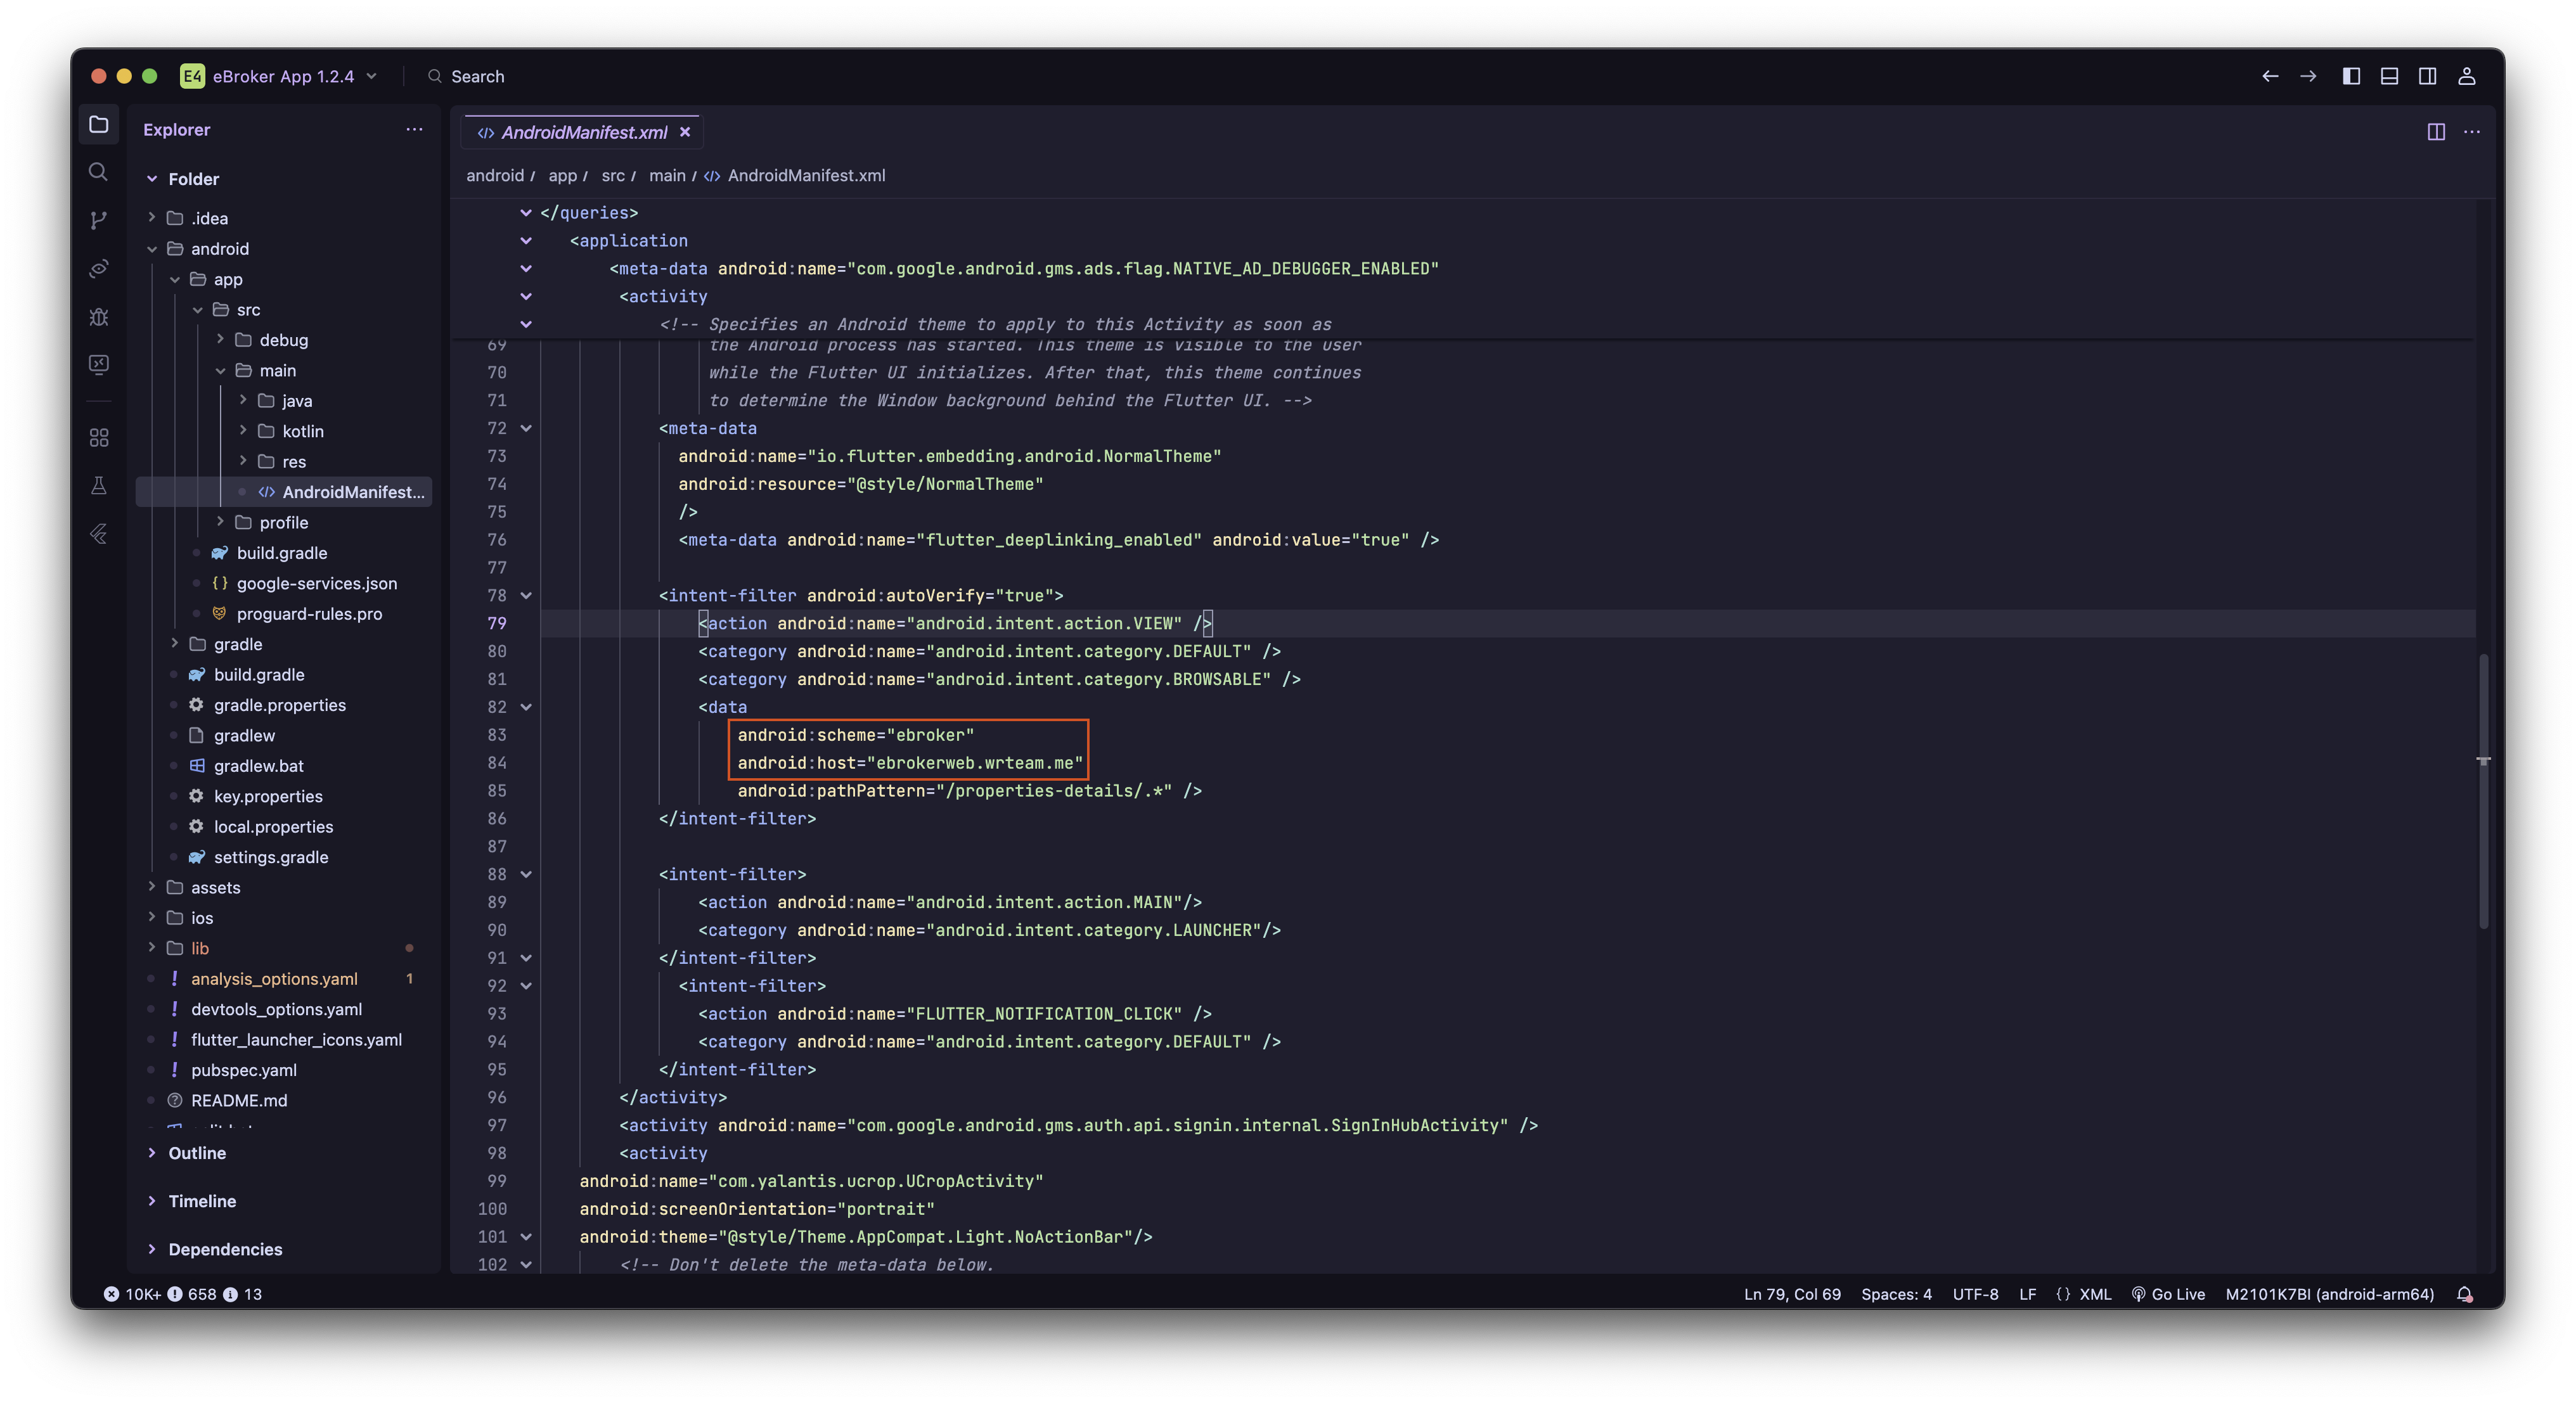Open gradlew.bat file in Explorer
The height and width of the screenshot is (1403, 2576).
pyautogui.click(x=258, y=766)
